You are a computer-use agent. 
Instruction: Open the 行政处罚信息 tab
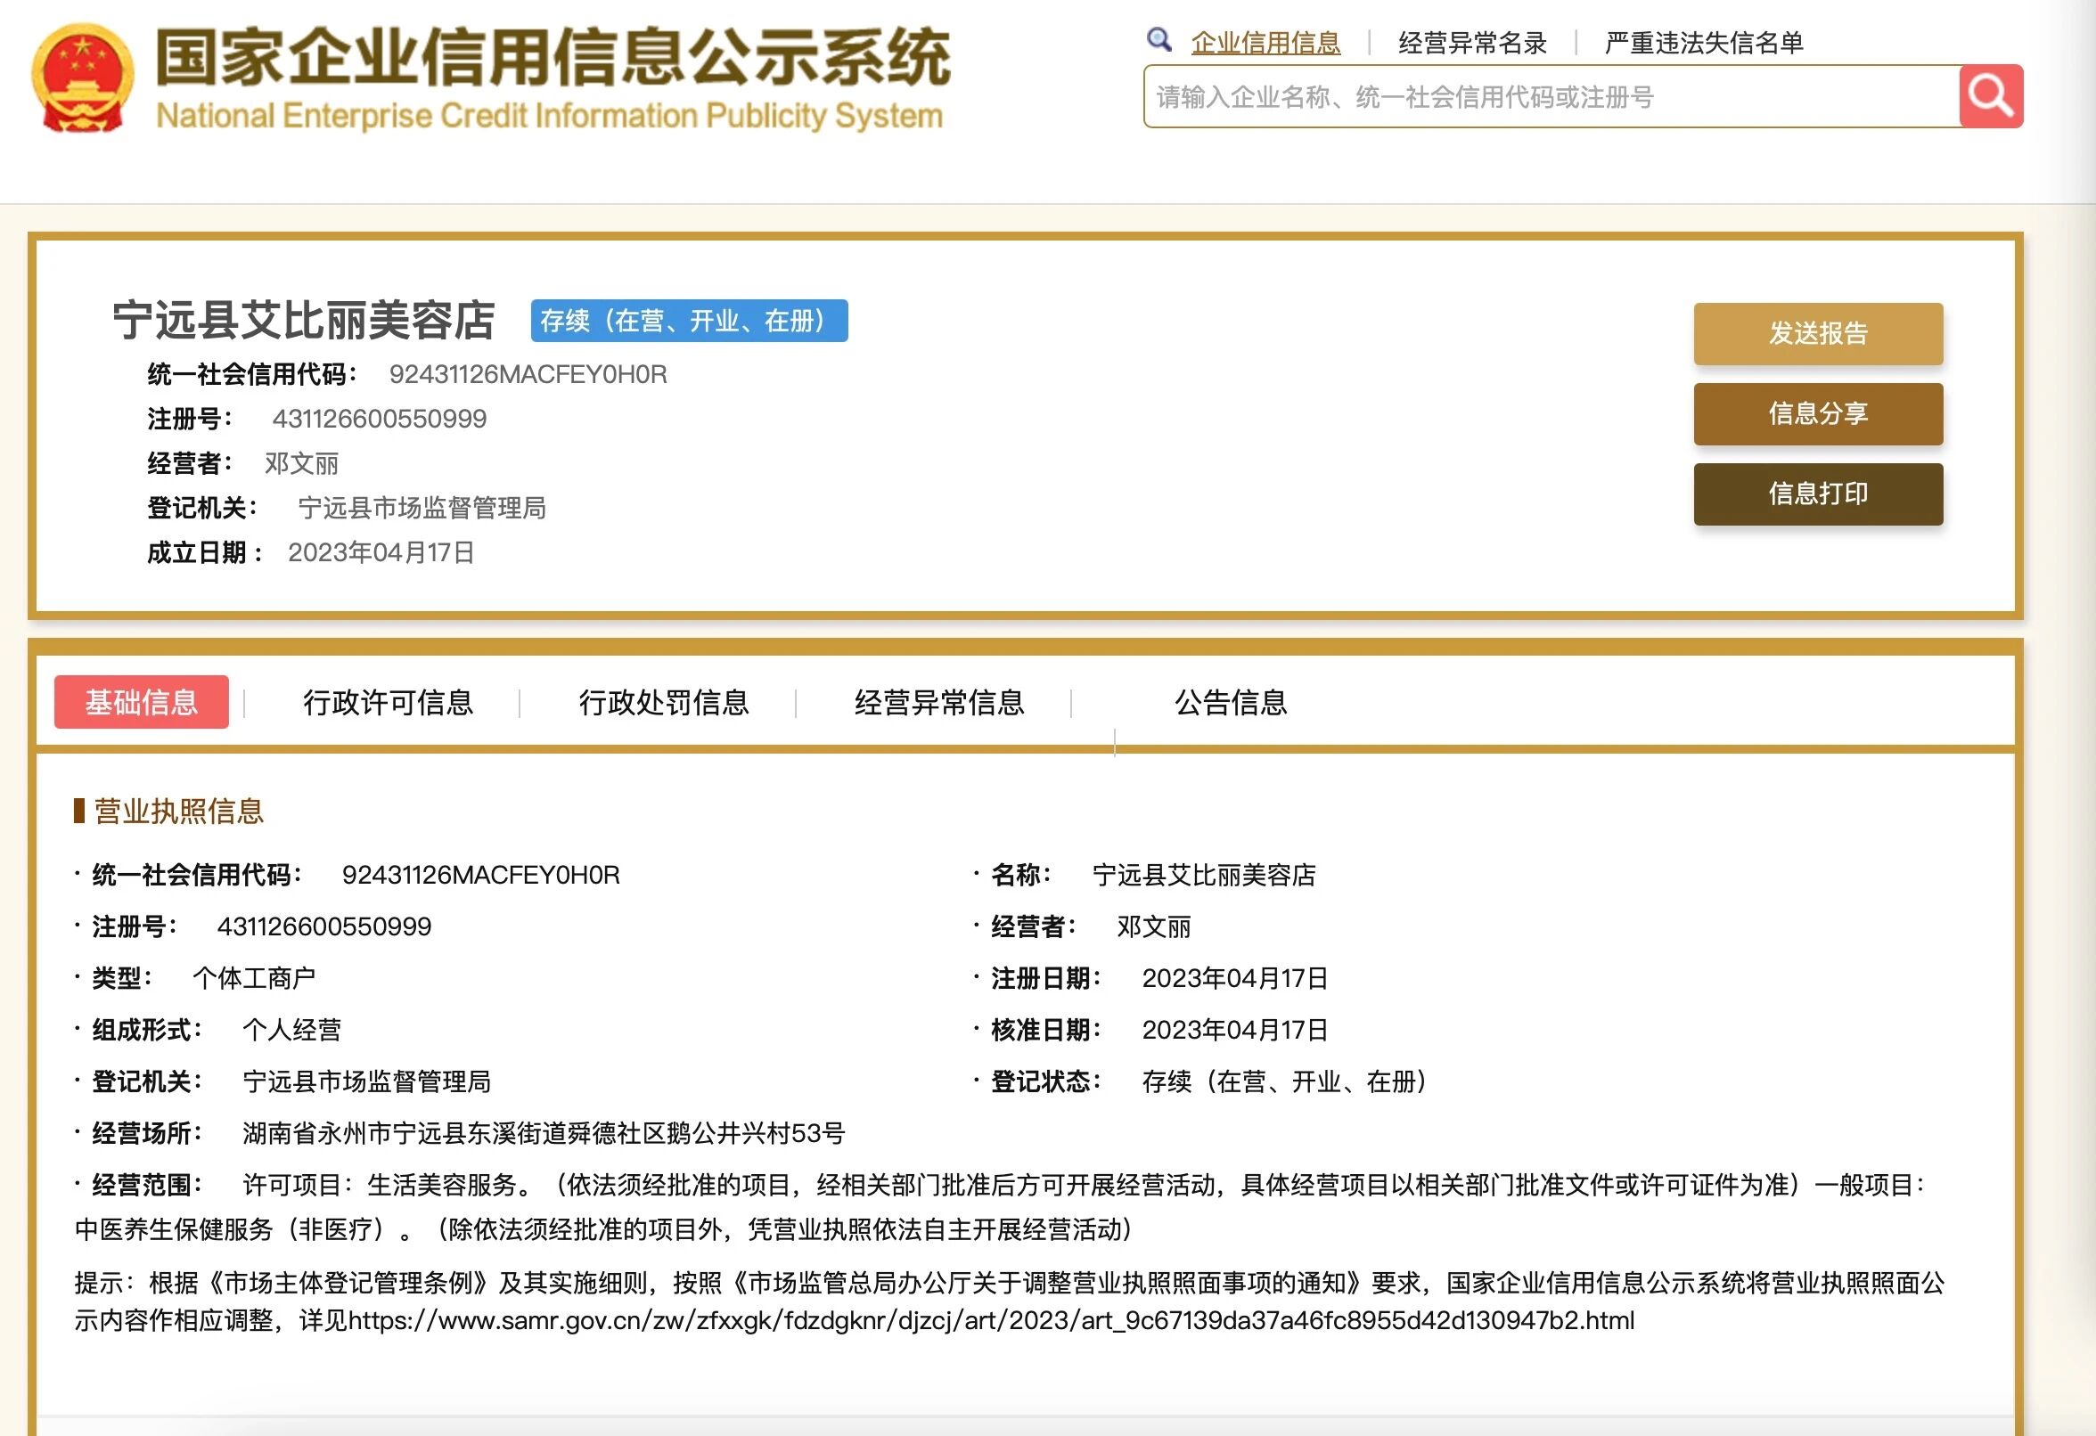tap(664, 702)
